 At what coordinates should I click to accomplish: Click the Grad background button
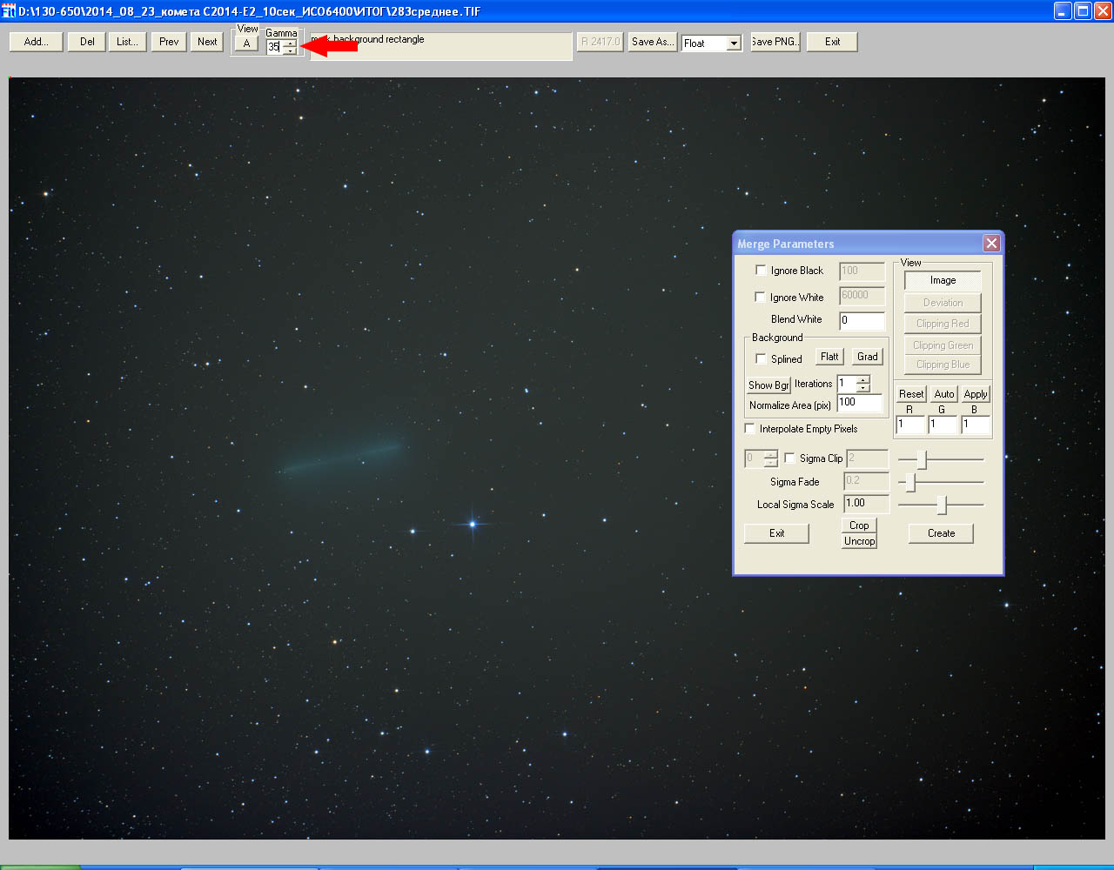coord(867,357)
